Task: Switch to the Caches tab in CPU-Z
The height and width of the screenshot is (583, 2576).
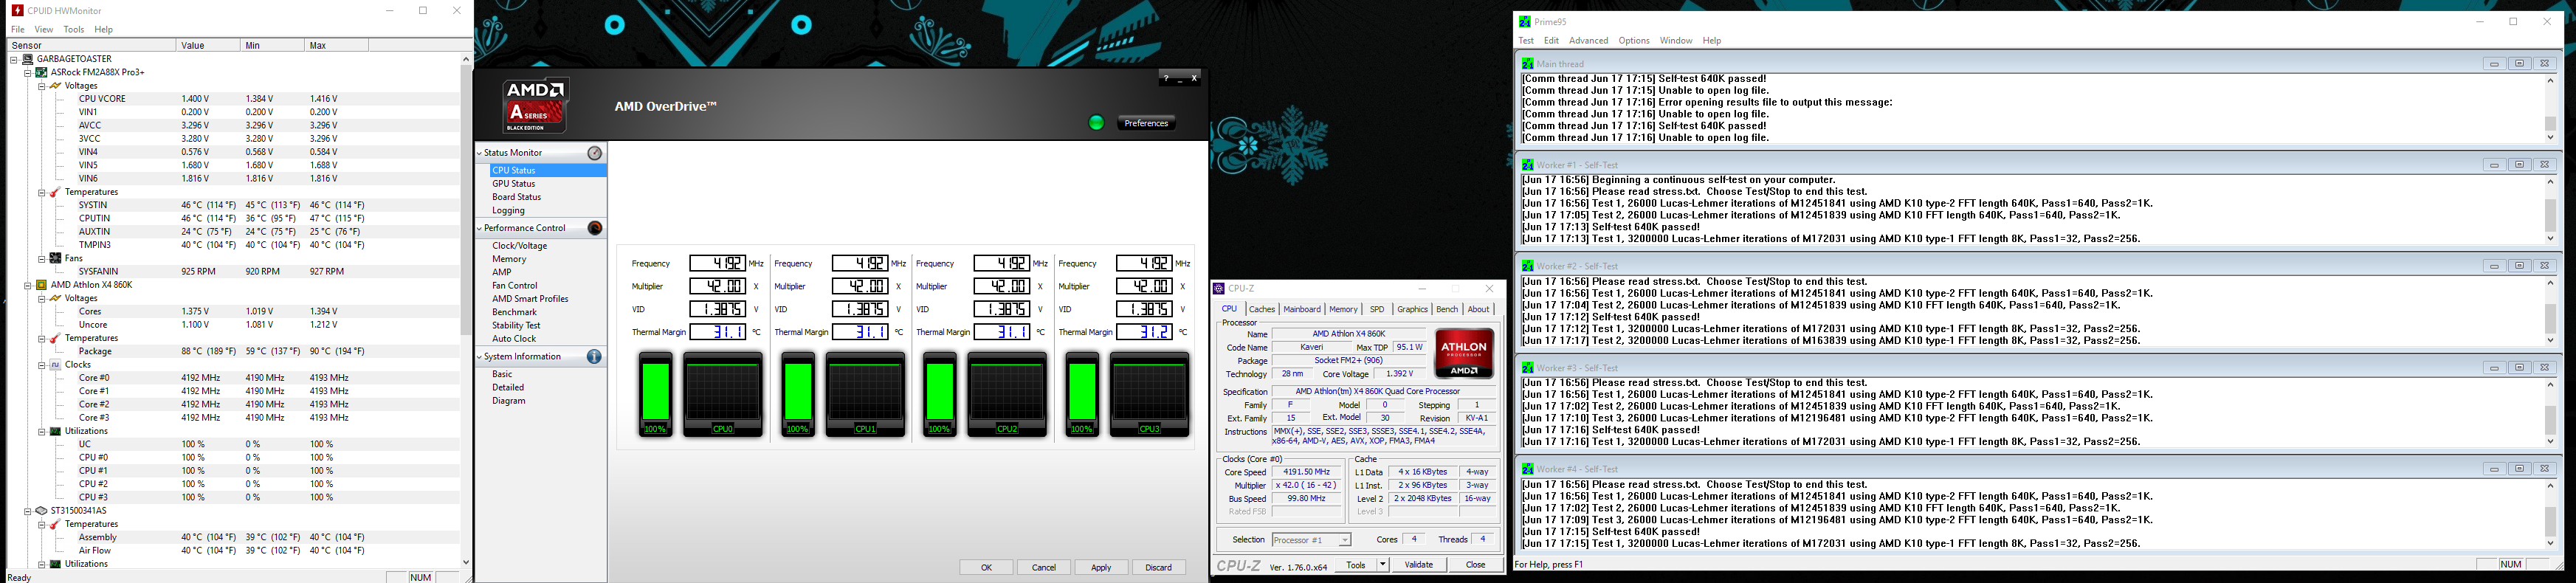Action: [1262, 310]
